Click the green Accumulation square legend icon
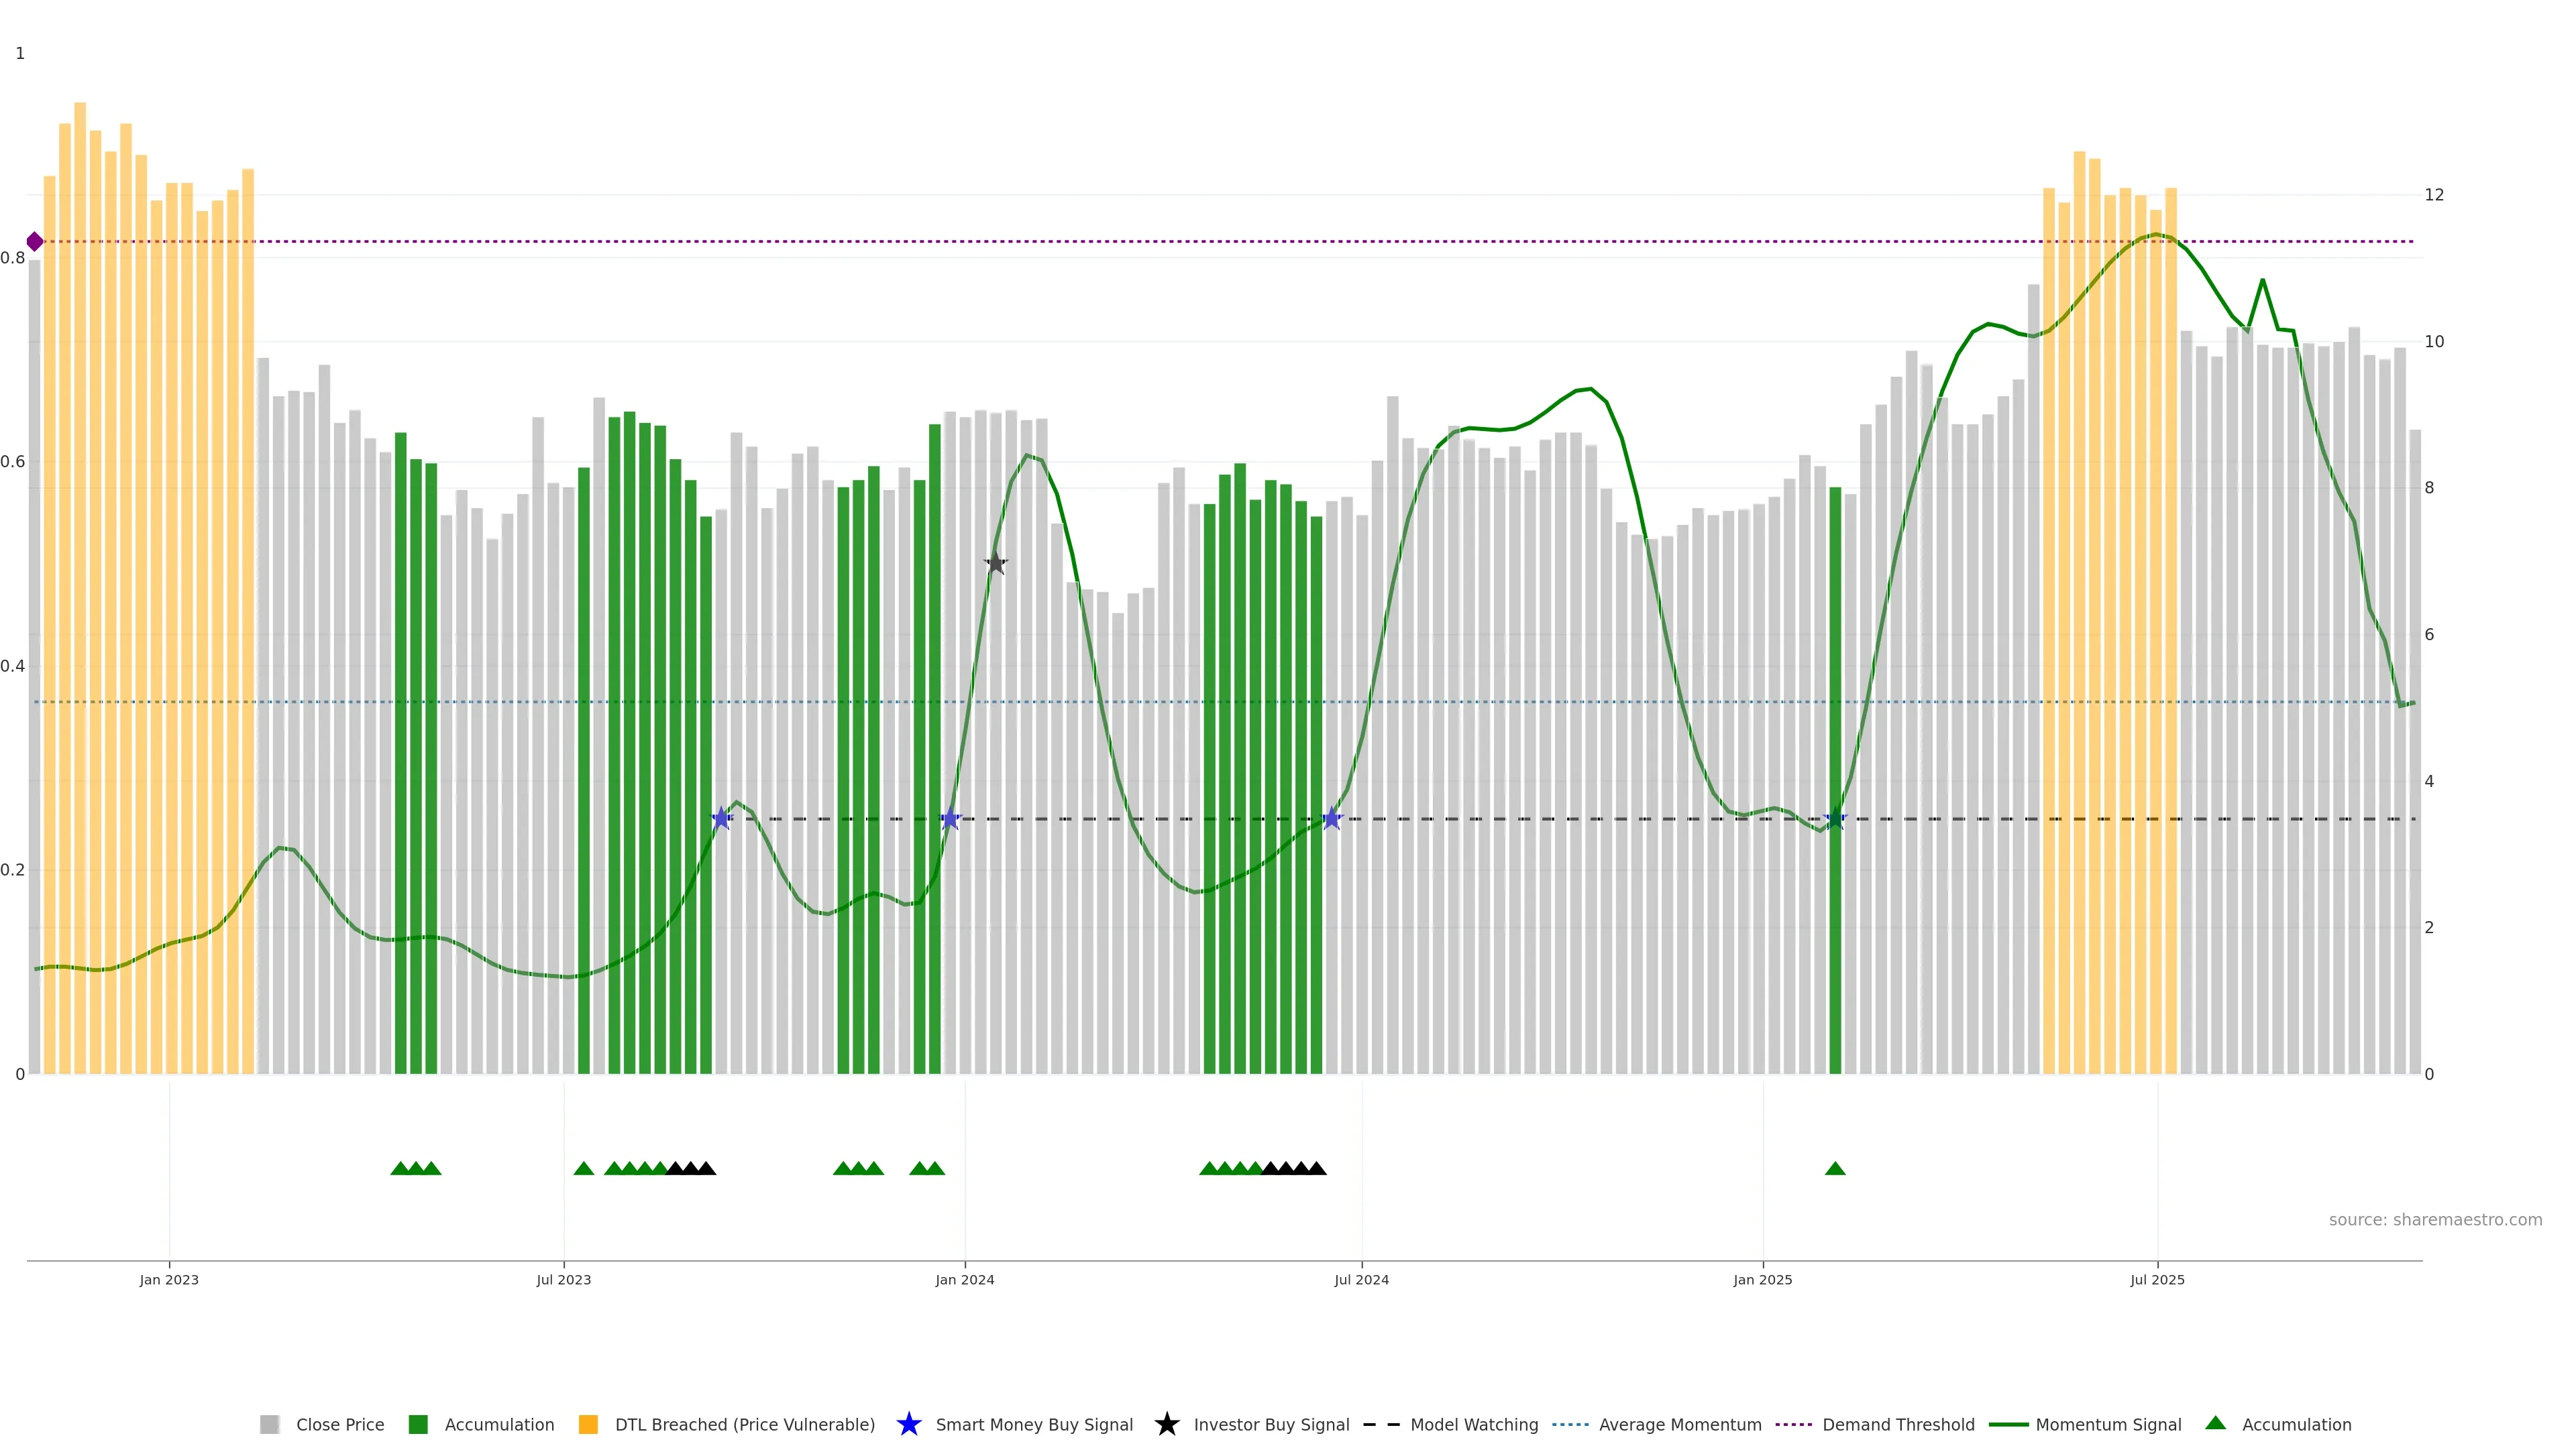Screen dimensions: 2576x1448 (418, 1424)
